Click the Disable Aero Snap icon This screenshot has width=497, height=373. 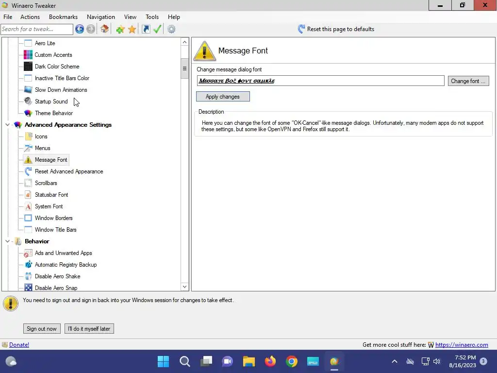[x=28, y=288]
